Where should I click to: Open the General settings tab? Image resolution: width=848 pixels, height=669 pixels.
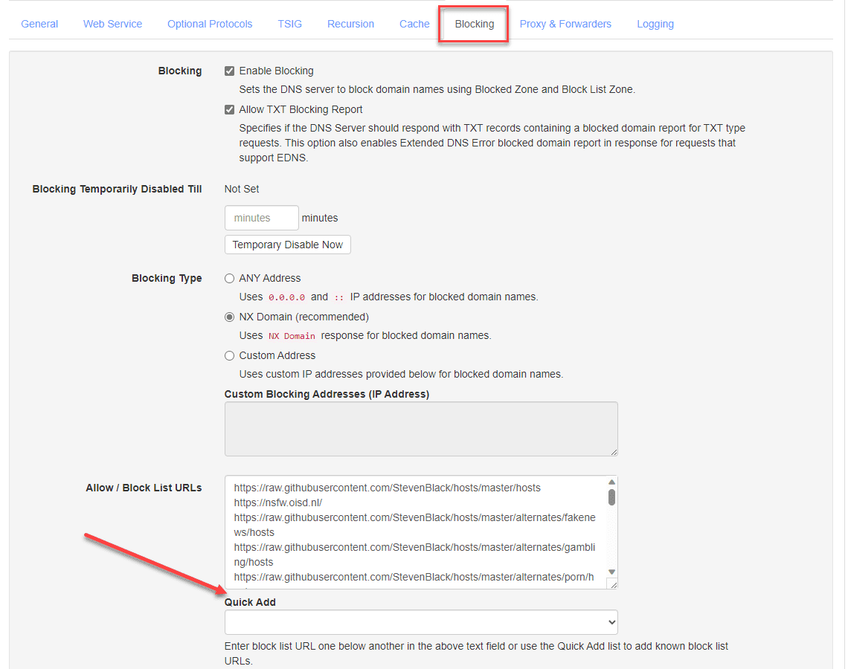pyautogui.click(x=39, y=24)
